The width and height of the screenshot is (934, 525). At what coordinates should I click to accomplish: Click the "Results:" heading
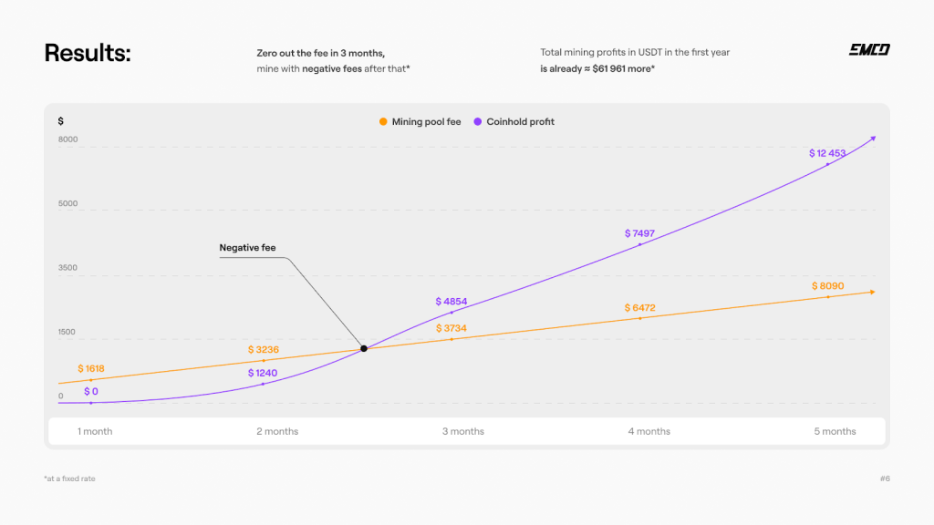pyautogui.click(x=88, y=53)
